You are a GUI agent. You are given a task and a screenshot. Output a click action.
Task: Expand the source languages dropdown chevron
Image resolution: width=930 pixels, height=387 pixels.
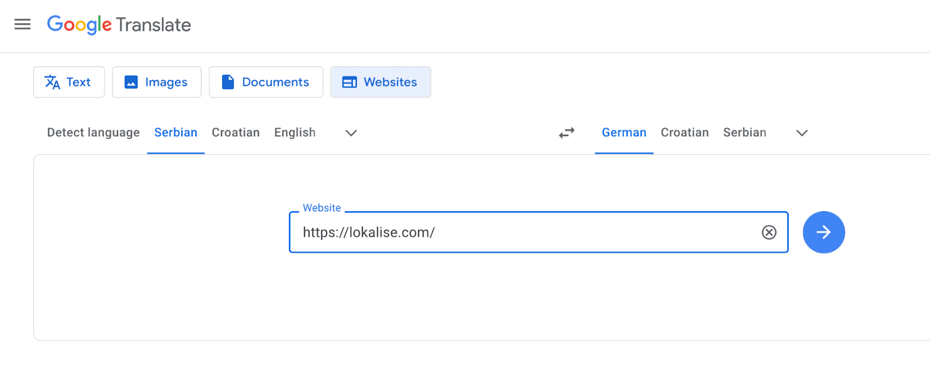[x=351, y=133]
